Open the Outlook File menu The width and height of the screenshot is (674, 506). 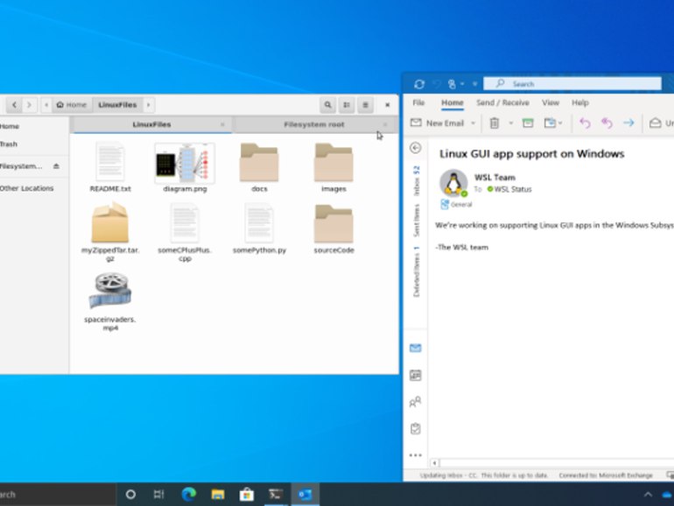click(418, 102)
